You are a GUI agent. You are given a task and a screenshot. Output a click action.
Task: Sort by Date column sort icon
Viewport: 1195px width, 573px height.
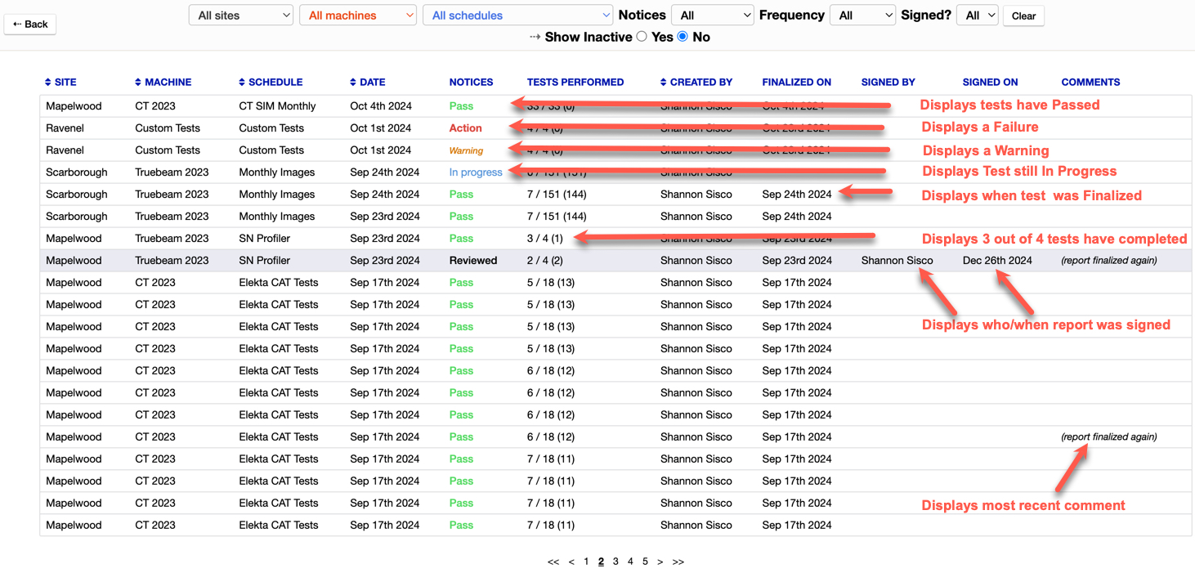pos(353,83)
